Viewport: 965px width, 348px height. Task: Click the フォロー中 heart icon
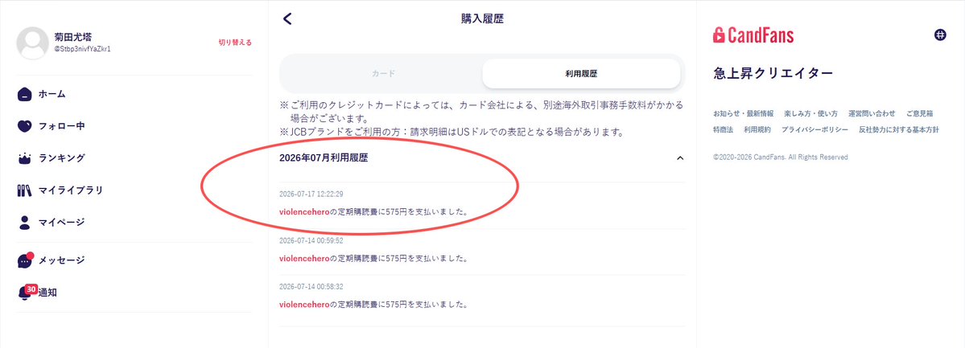[24, 126]
